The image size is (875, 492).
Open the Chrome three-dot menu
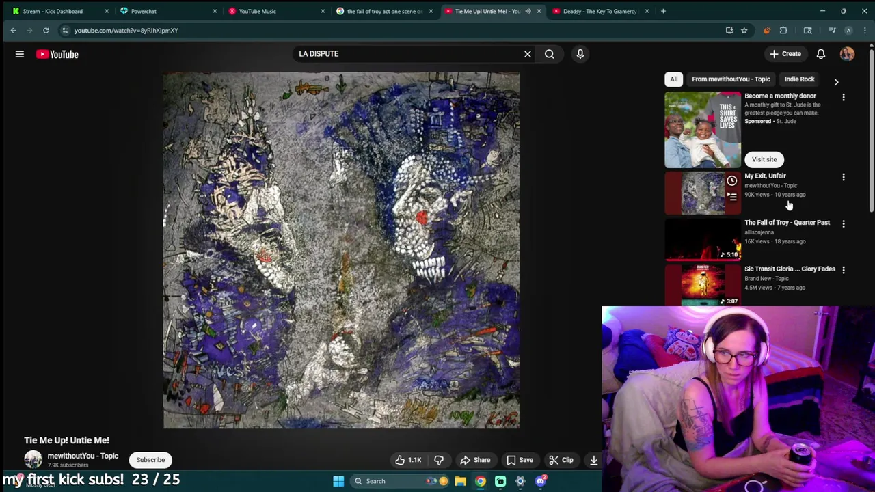coord(865,30)
